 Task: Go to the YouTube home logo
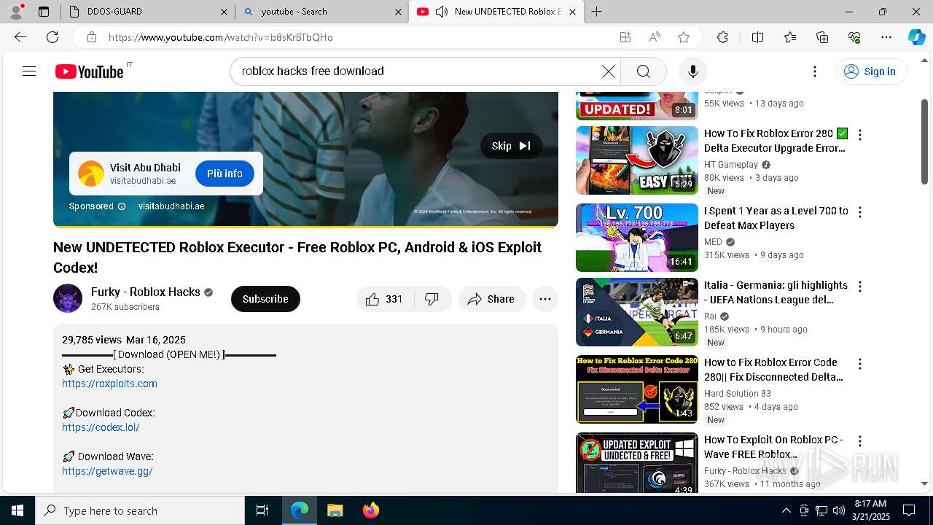coord(89,71)
